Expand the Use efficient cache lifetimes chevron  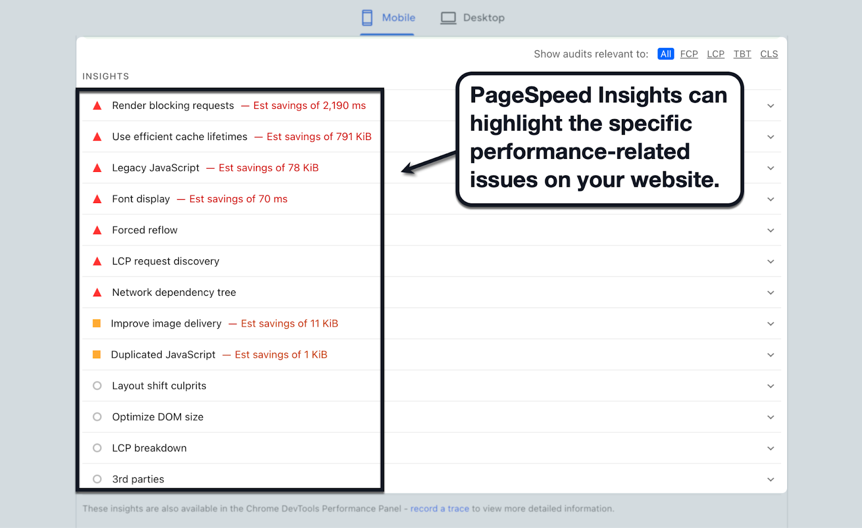click(x=771, y=137)
